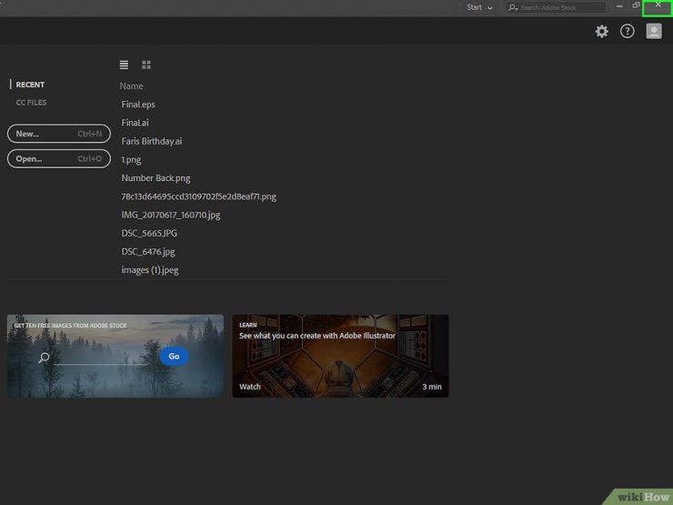Open recent file DSC_6476.jpg
The height and width of the screenshot is (505, 673).
tap(148, 252)
